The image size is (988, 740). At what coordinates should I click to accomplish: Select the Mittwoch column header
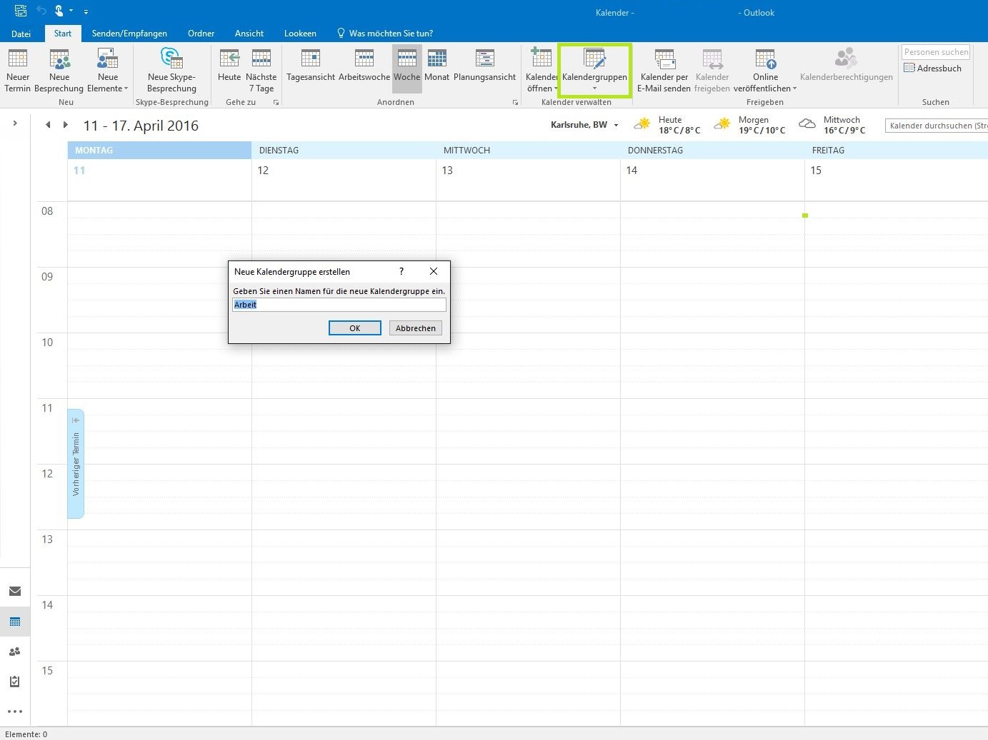528,151
